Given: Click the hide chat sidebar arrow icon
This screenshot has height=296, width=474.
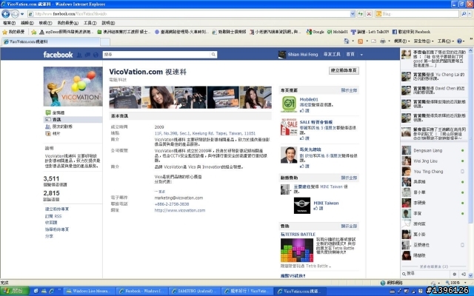Looking at the screenshot, I should [463, 274].
